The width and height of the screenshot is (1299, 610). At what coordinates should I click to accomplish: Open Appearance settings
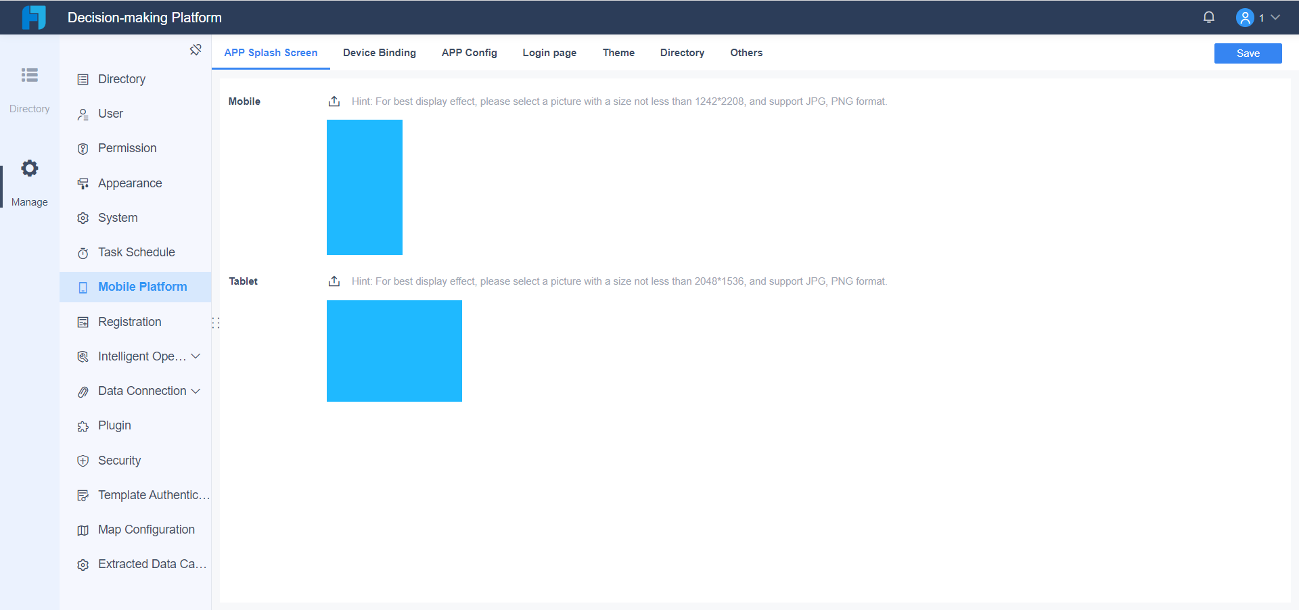130,183
